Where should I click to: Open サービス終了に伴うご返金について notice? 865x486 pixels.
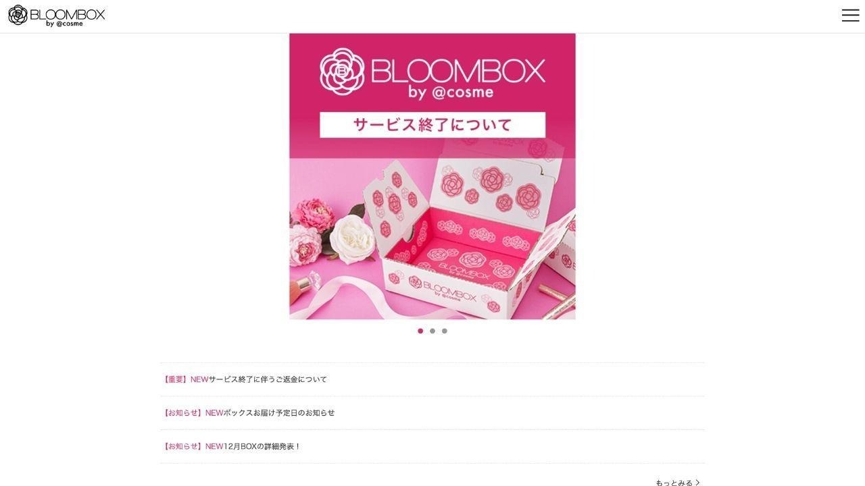coord(268,379)
